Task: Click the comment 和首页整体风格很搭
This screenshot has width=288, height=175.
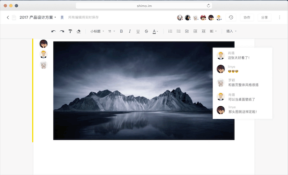Action: 243,85
